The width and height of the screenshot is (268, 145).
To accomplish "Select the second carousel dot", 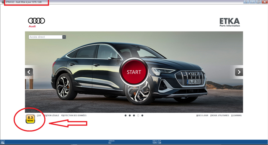I will pos(130,115).
